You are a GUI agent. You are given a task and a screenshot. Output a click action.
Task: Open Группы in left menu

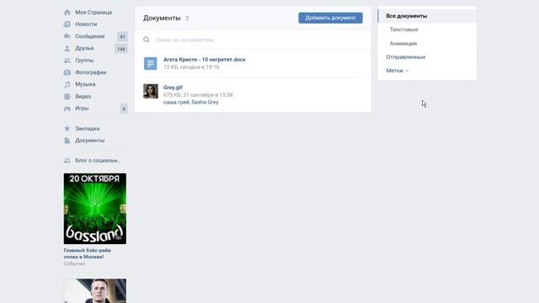(x=84, y=61)
